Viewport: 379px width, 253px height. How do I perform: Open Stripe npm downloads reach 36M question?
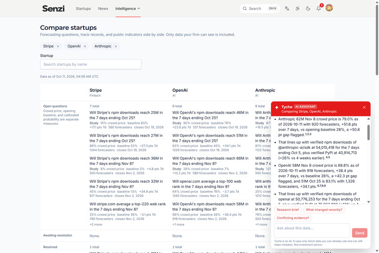[126, 161]
